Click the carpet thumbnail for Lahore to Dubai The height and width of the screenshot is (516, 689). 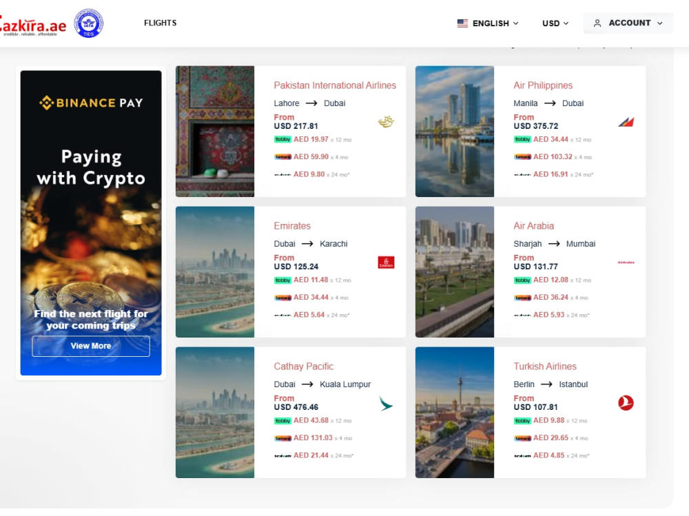[x=215, y=132]
